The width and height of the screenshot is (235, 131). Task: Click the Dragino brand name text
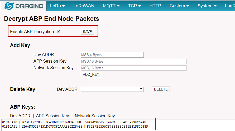click(x=29, y=6)
